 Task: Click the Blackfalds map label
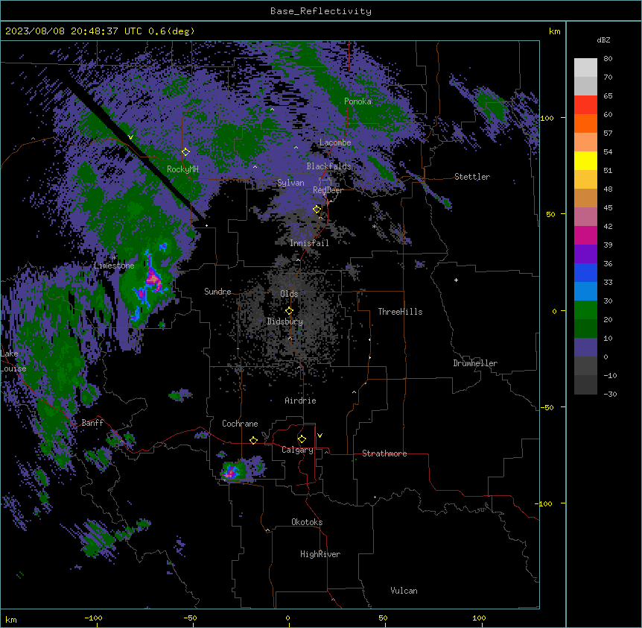pos(328,166)
